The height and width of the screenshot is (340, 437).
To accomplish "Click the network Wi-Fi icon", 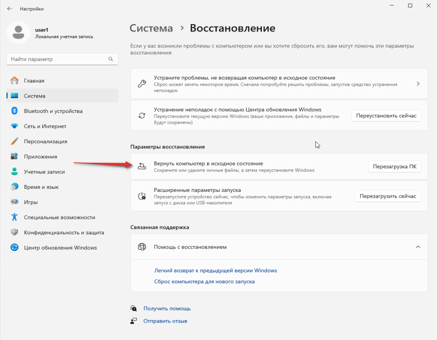I will pyautogui.click(x=15, y=126).
